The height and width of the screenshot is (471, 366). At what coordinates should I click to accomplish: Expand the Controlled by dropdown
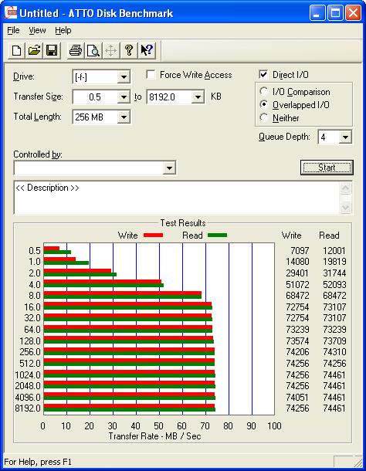tap(169, 168)
